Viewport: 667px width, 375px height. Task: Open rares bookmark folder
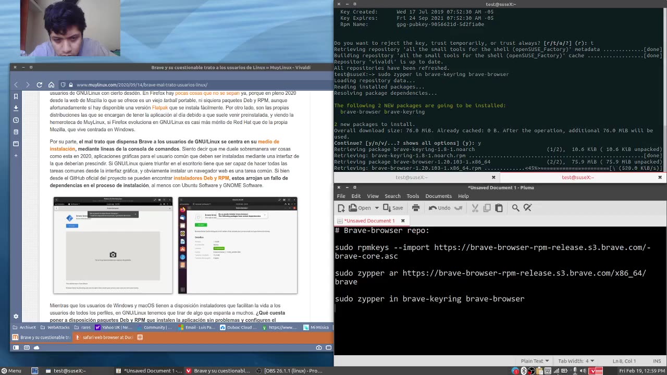(82, 328)
